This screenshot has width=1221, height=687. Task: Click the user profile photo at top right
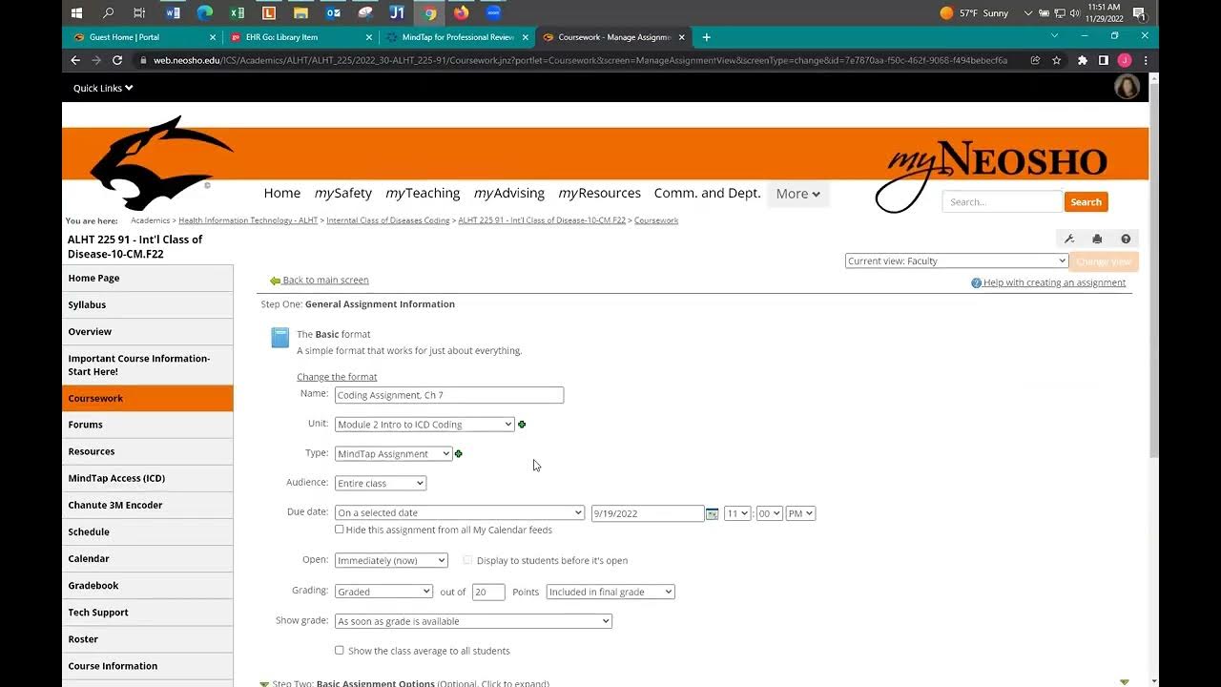pyautogui.click(x=1127, y=87)
